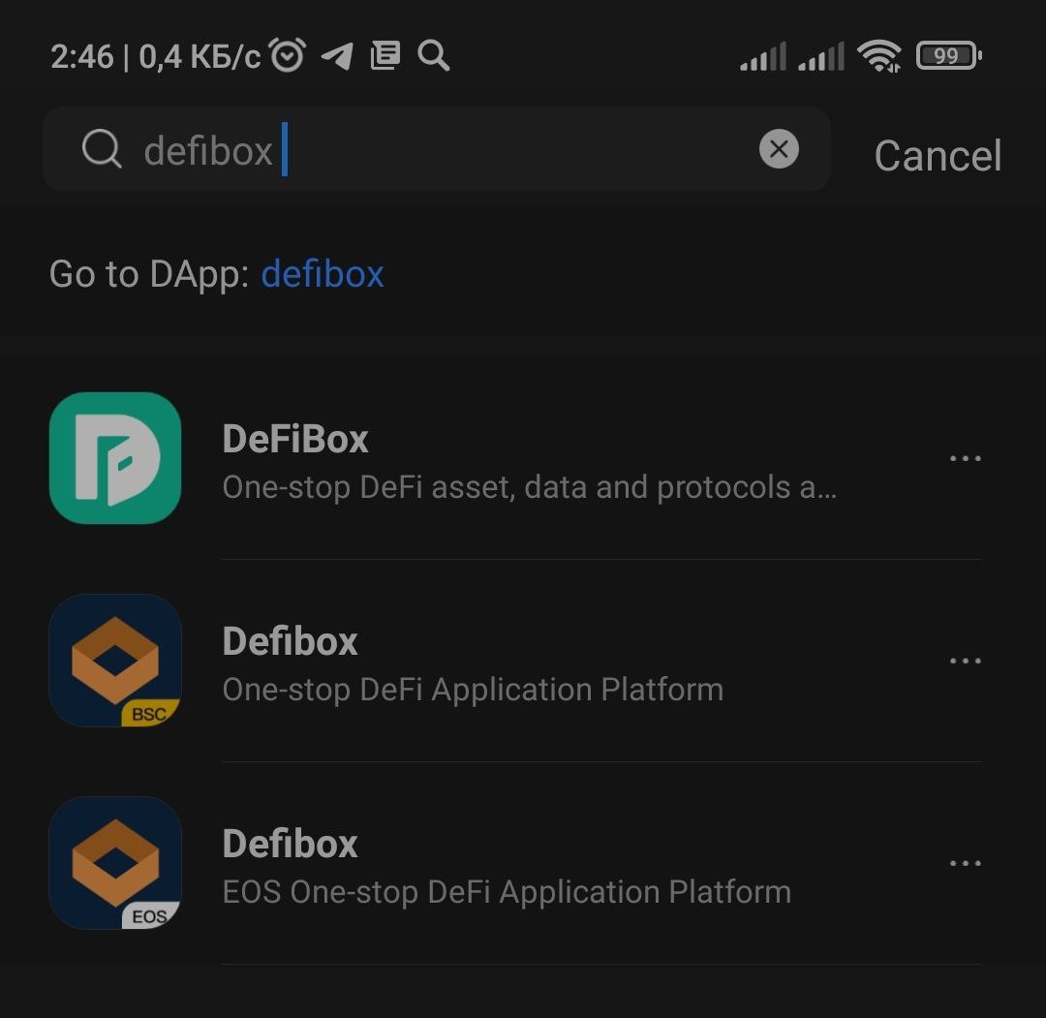Tap the news notification status icon
Screen dimensions: 1046x1018
coord(385,56)
